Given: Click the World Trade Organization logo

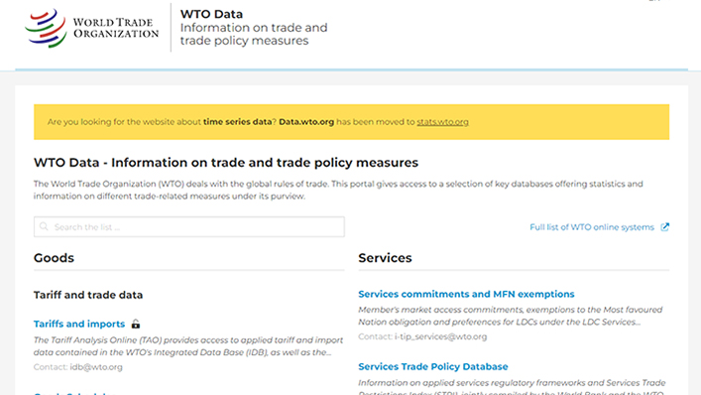Looking at the screenshot, I should pyautogui.click(x=91, y=28).
